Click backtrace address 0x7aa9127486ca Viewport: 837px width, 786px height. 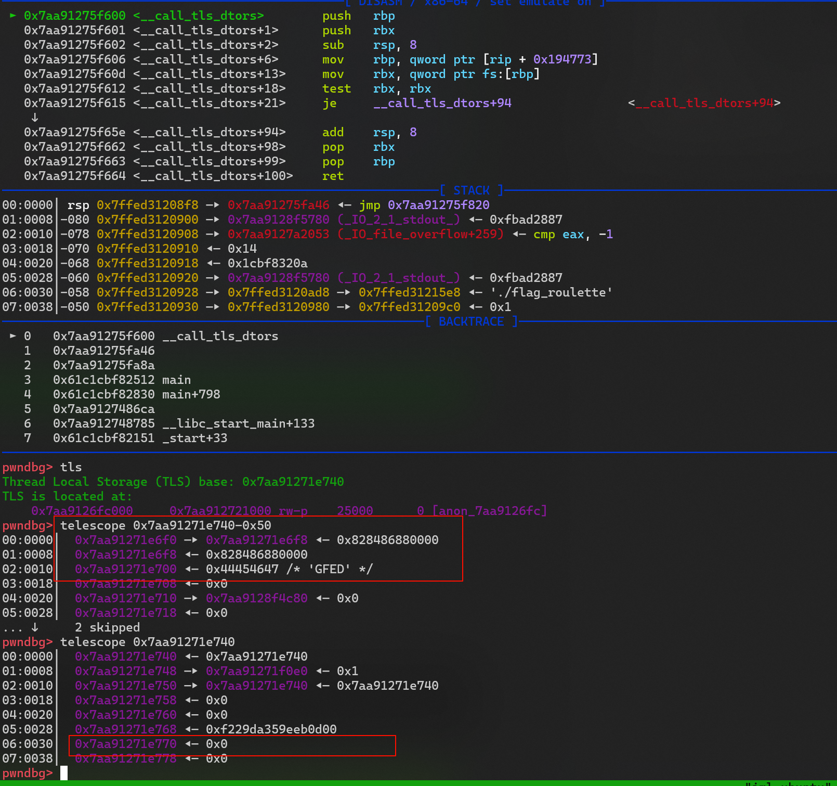[104, 409]
